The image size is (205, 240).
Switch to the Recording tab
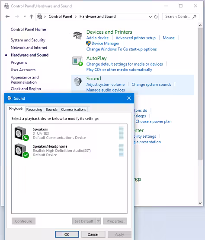pyautogui.click(x=34, y=110)
